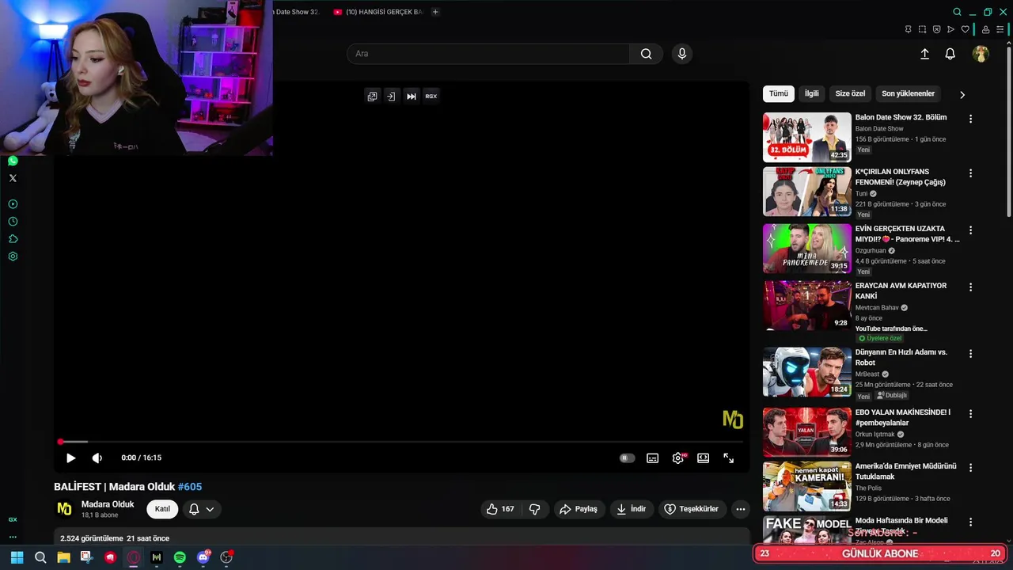Show more filter chips with arrow

(x=962, y=94)
